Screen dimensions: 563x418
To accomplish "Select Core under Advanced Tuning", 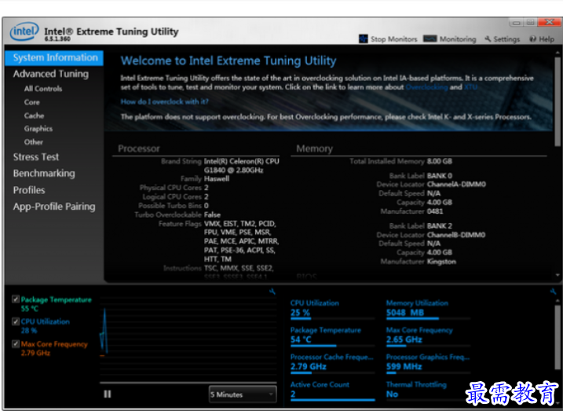I will (x=32, y=102).
